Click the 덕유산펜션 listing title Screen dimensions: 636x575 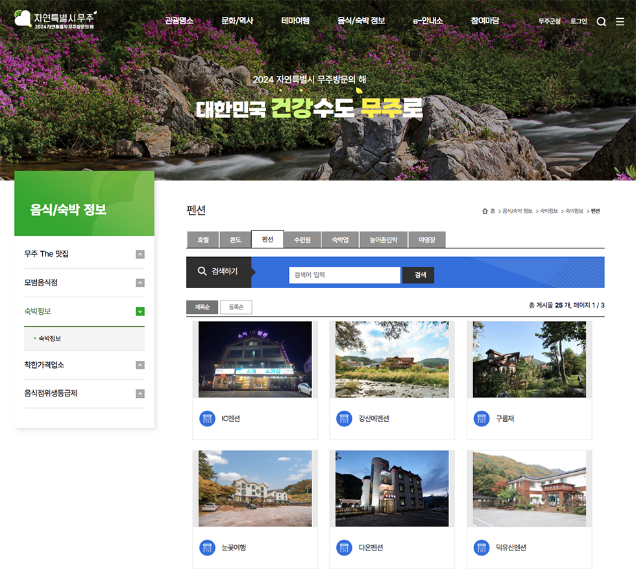tap(511, 548)
